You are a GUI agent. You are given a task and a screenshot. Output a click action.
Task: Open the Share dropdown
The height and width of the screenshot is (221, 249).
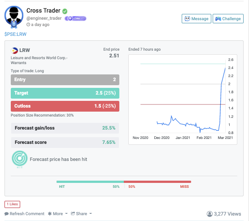81,214
